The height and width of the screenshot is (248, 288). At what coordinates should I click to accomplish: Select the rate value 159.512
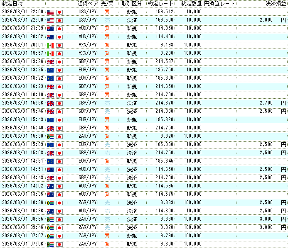tap(165, 12)
